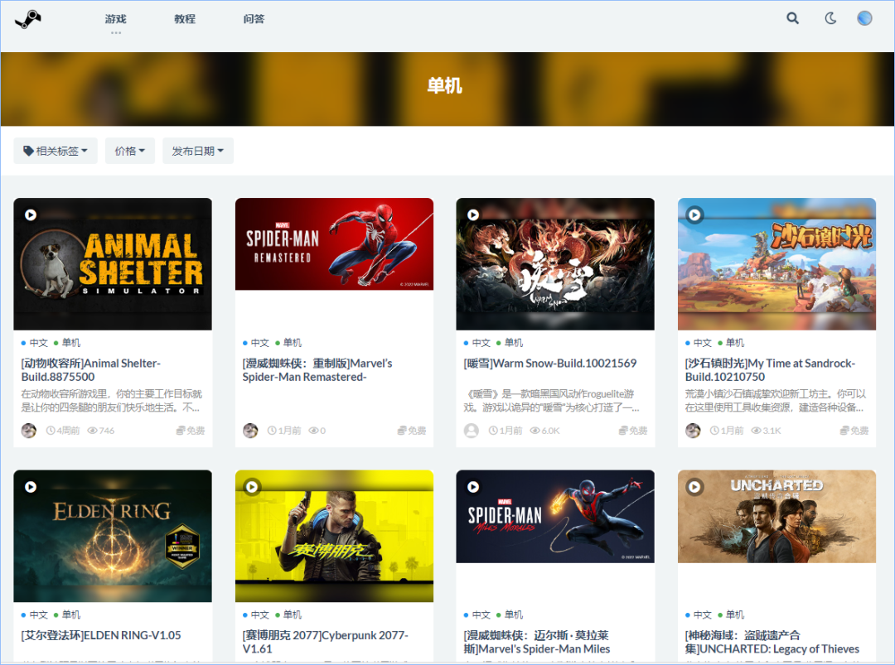Click the play icon on Elden Ring thumbnail
Image resolution: width=895 pixels, height=665 pixels.
(x=31, y=487)
